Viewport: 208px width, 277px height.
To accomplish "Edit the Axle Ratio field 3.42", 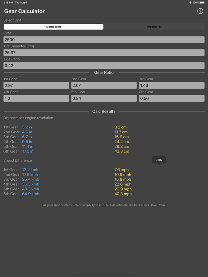I will click(104, 66).
